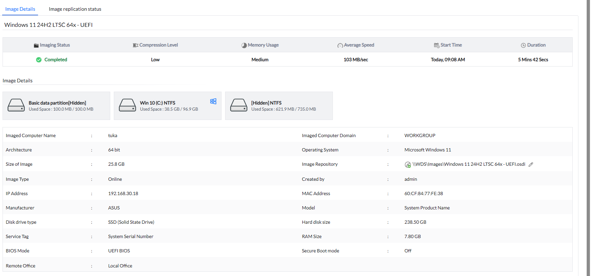Click the Today, 09:08 AM start time
This screenshot has width=591, height=276.
pos(448,60)
